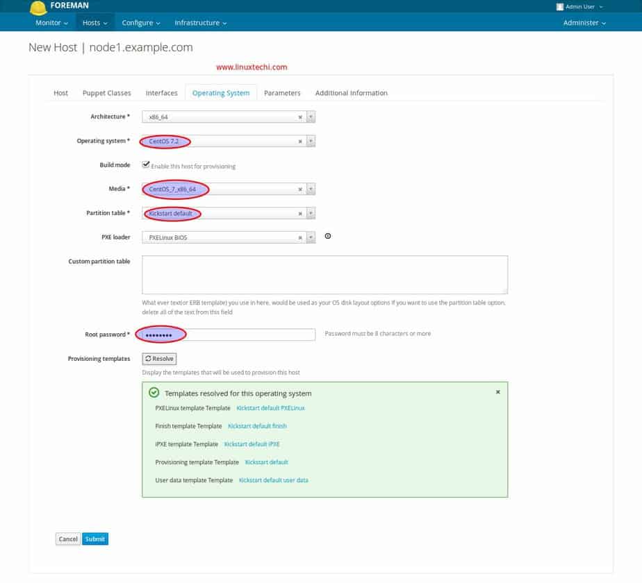Clear the Partition table selection x
This screenshot has width=642, height=583.
click(300, 214)
